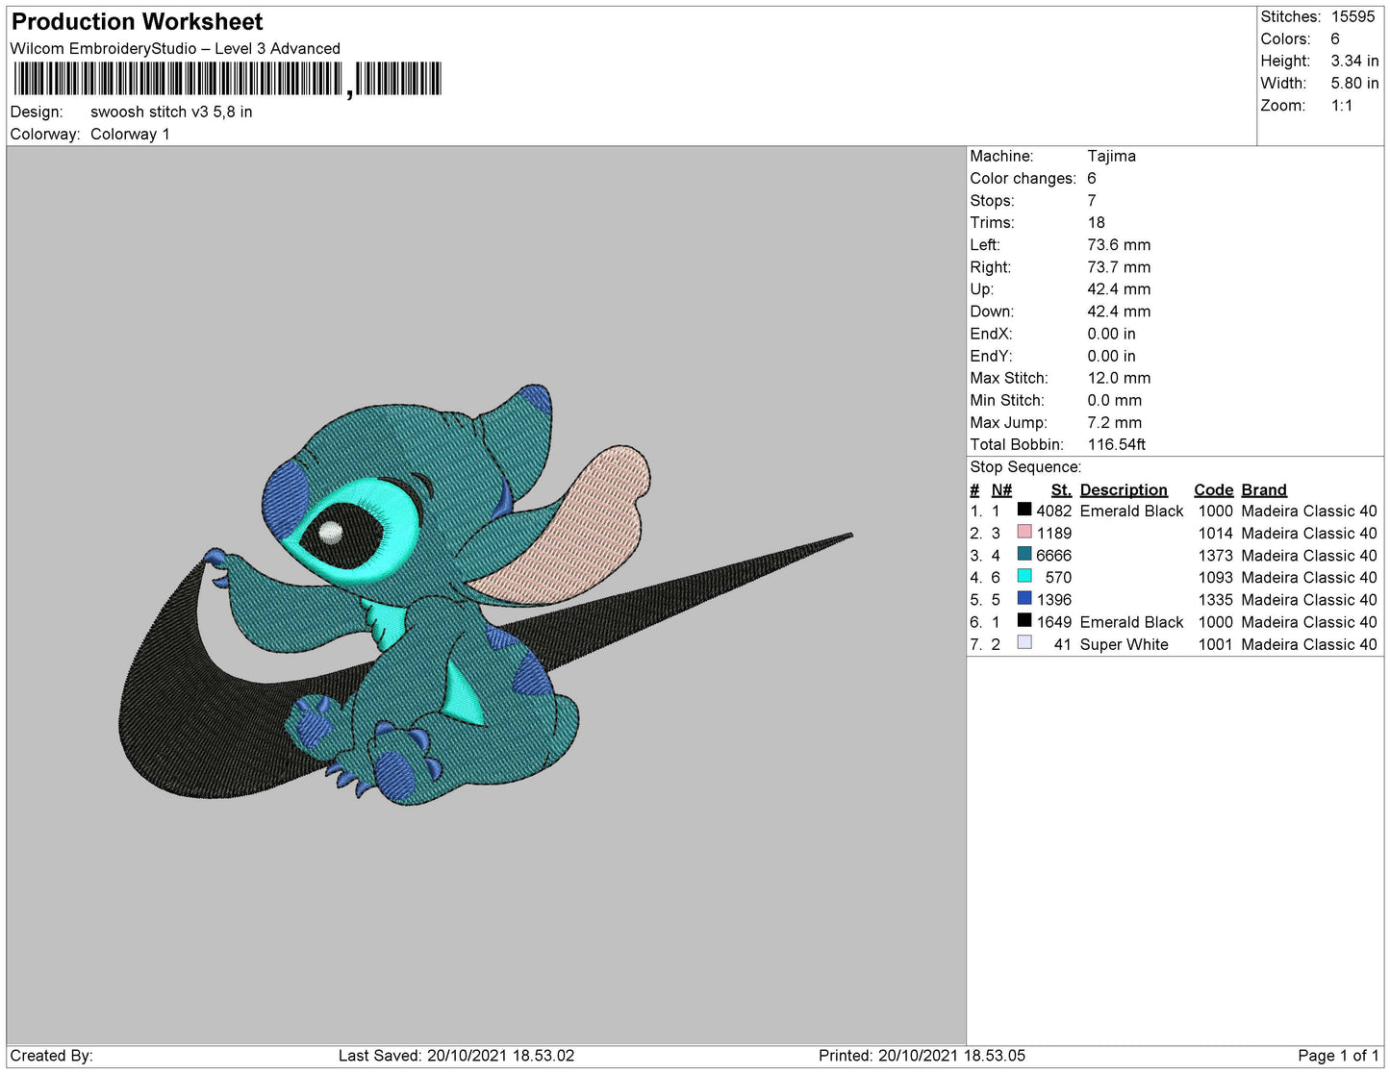Click the Super White color swatch
This screenshot has height=1074, width=1390.
[x=1024, y=642]
